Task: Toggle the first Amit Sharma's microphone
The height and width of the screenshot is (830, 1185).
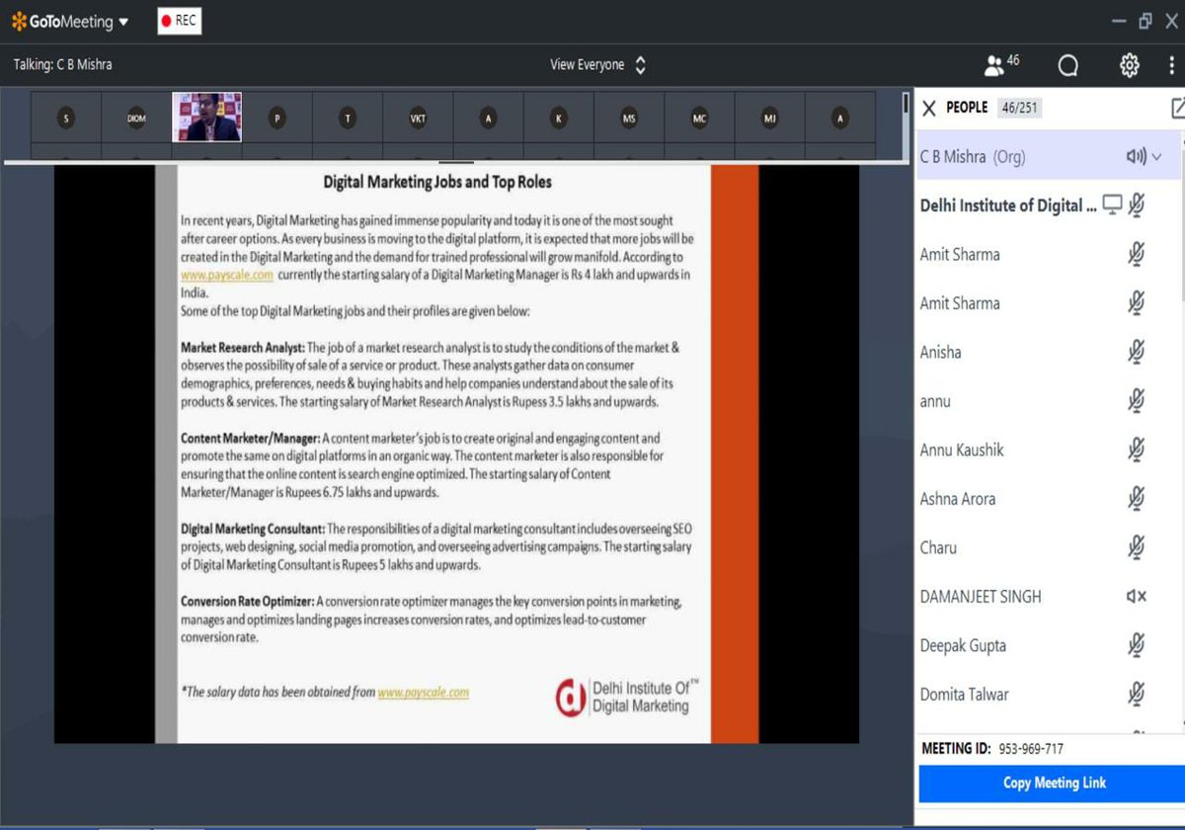Action: (x=1137, y=254)
